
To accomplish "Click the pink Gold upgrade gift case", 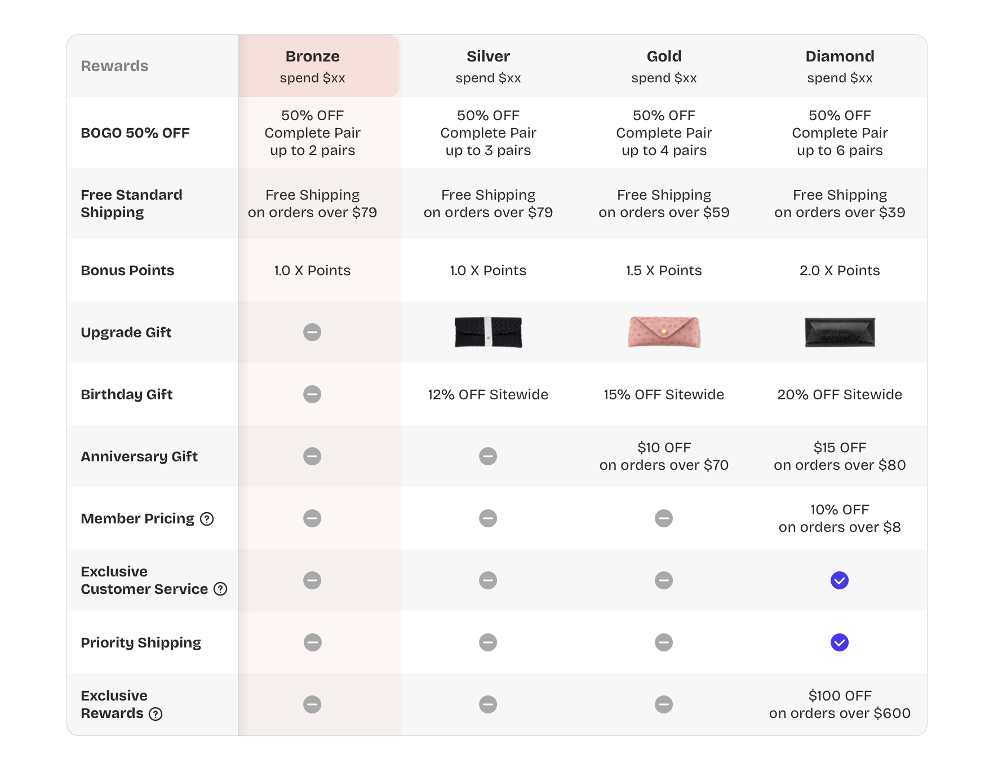I will (664, 332).
